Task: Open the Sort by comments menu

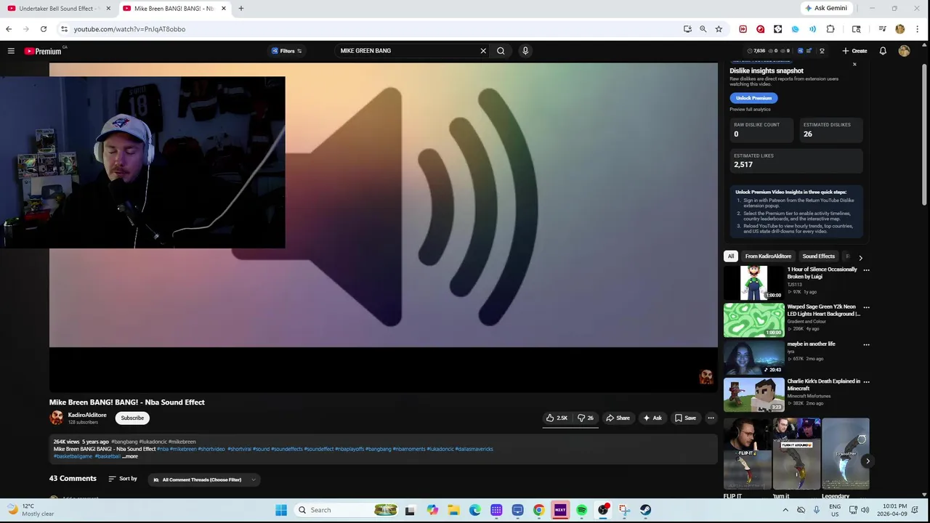Action: point(123,479)
